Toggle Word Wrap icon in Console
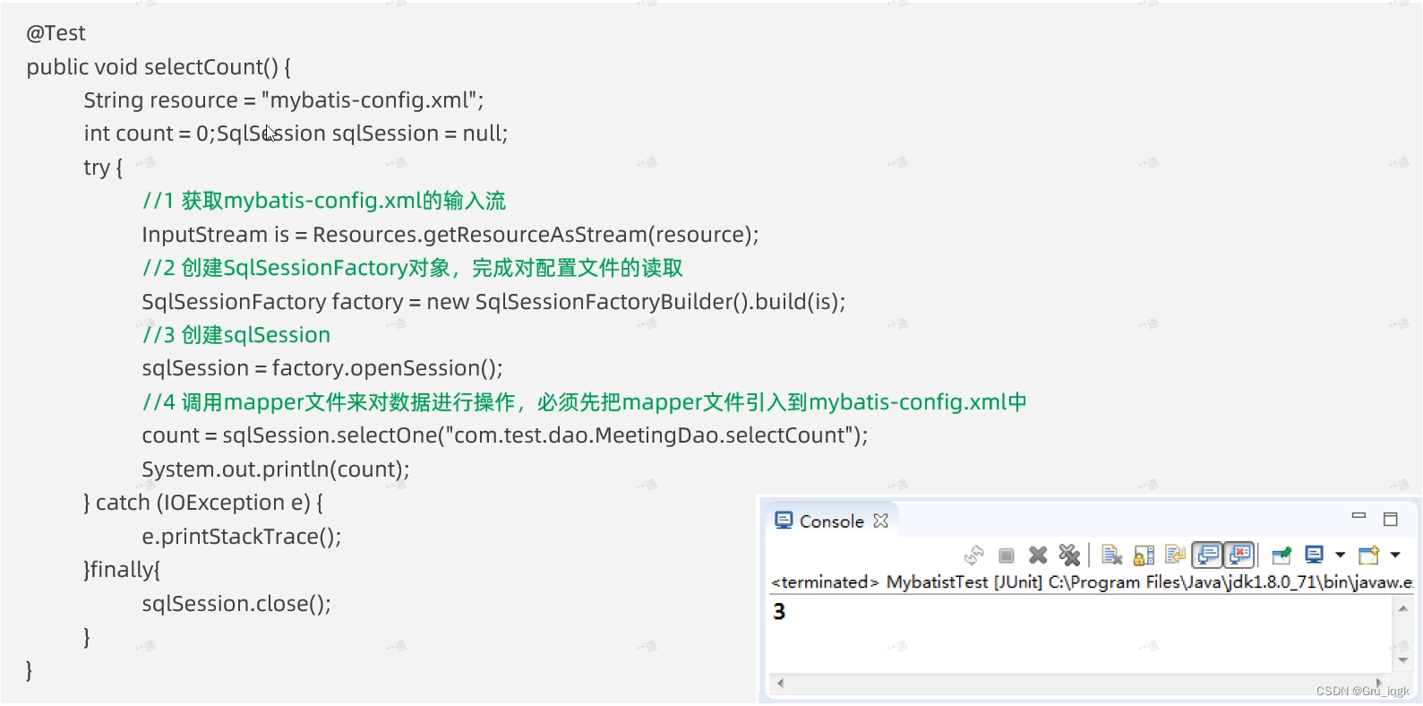1423x706 pixels. [x=1175, y=555]
